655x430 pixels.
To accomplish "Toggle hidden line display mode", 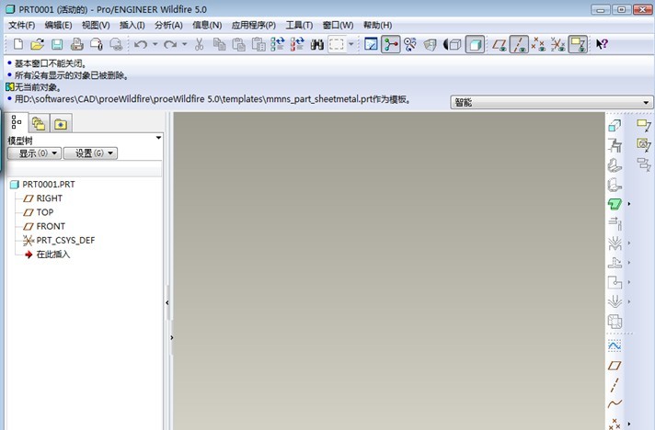I will pyautogui.click(x=452, y=44).
